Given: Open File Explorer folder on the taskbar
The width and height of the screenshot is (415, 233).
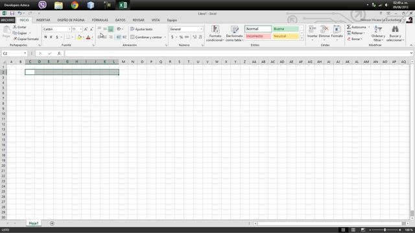Looking at the screenshot, I should click(x=58, y=5).
